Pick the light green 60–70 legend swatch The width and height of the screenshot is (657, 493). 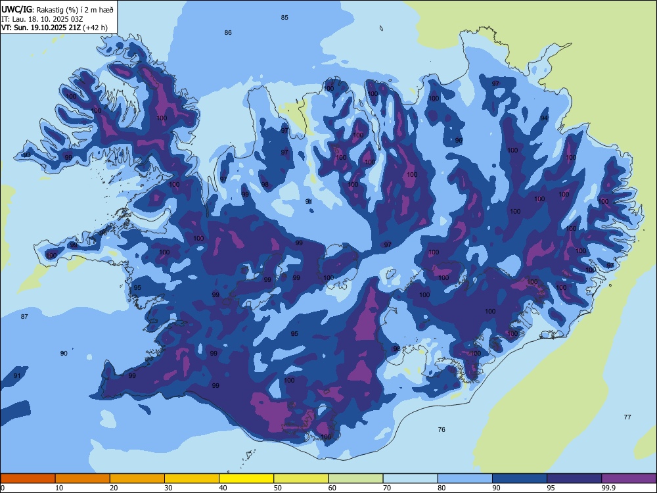click(355, 479)
